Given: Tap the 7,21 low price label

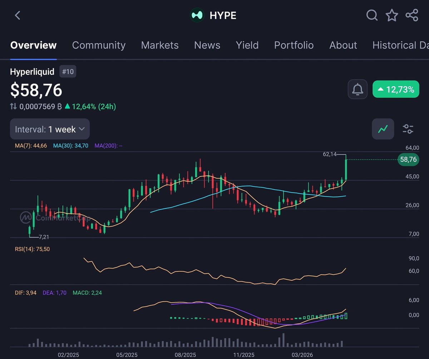Looking at the screenshot, I should [44, 237].
